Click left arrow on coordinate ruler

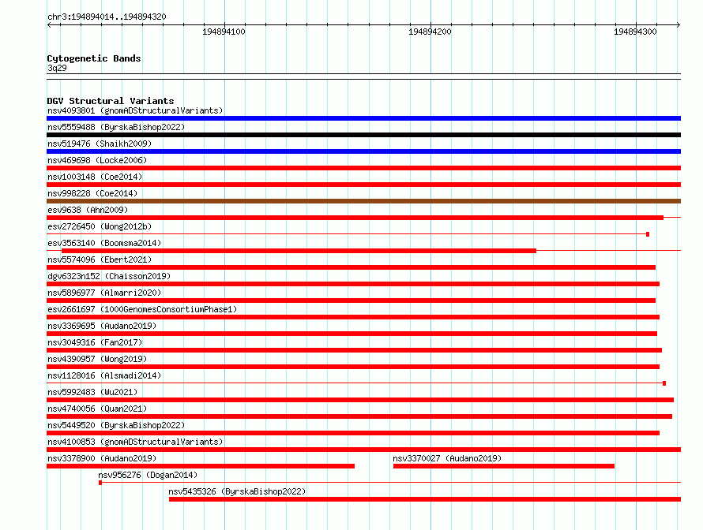coord(49,24)
